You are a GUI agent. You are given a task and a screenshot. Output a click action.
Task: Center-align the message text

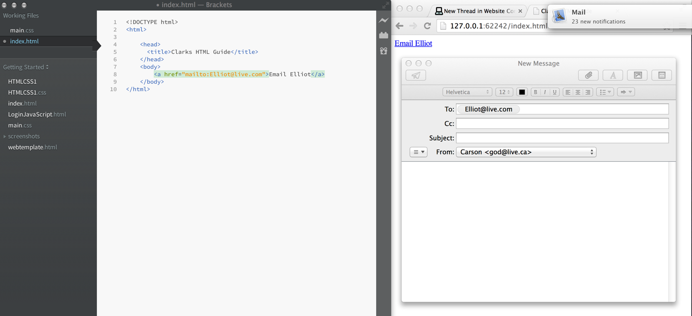(x=578, y=92)
